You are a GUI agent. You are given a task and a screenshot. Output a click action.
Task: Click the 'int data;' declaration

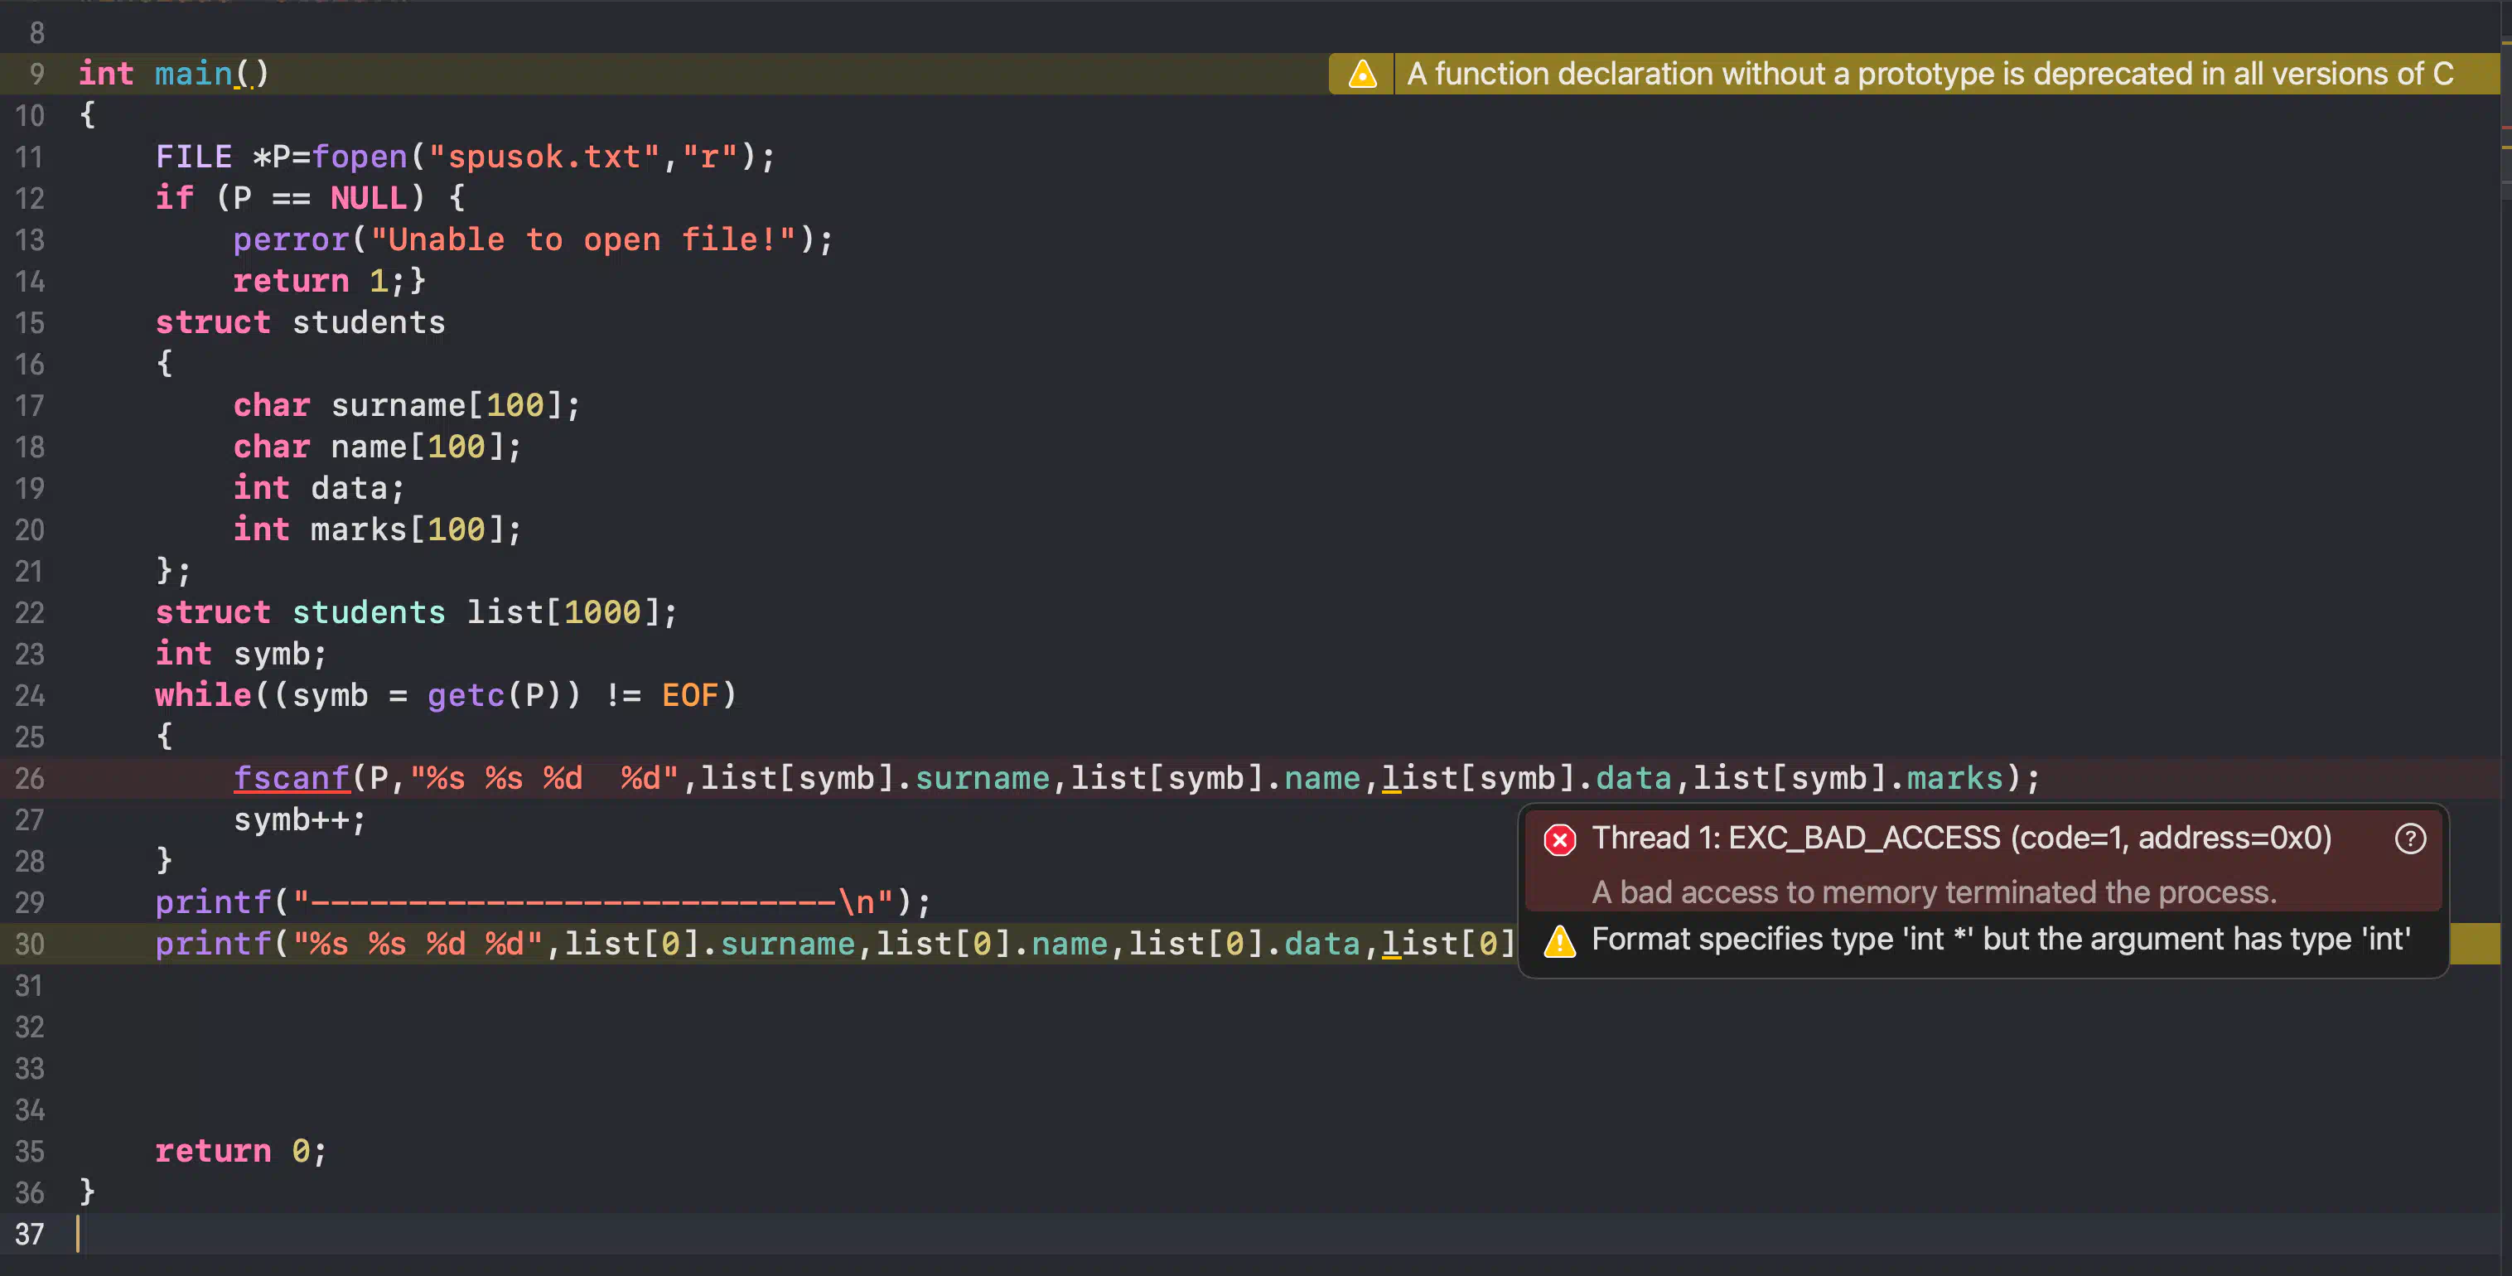[x=319, y=488]
